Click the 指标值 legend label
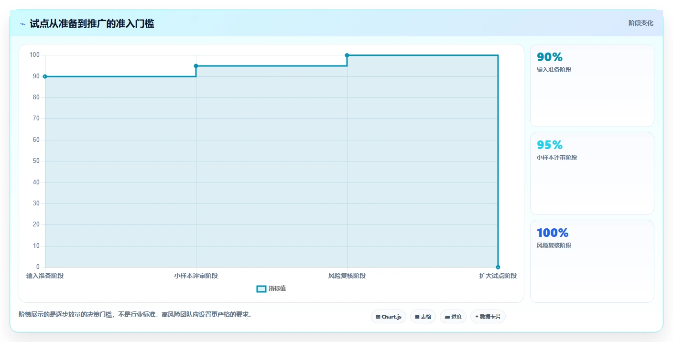The height and width of the screenshot is (342, 673). [x=277, y=289]
